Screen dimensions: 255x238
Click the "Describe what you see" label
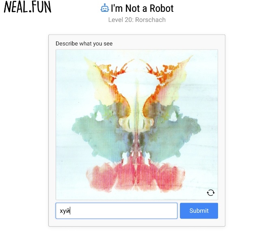coord(84,43)
